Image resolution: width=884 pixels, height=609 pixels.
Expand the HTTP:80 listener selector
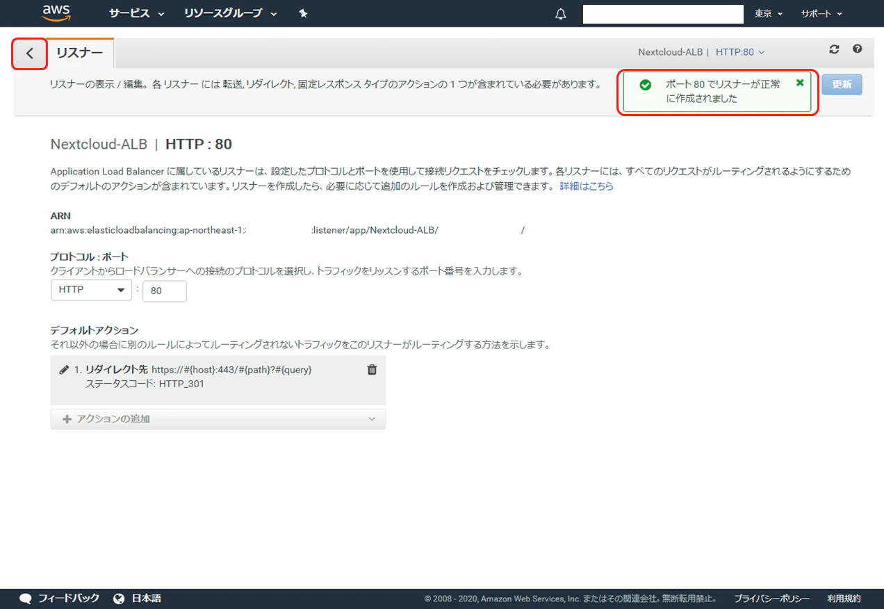click(x=740, y=52)
